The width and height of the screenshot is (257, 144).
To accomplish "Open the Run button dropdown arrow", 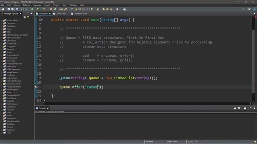I will (35, 9).
